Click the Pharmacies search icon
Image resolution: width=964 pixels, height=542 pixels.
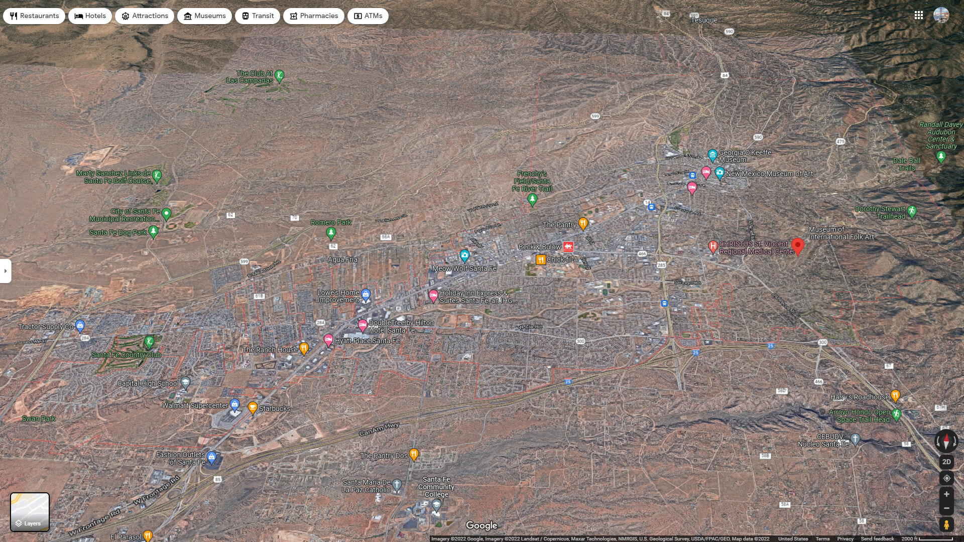click(x=293, y=16)
